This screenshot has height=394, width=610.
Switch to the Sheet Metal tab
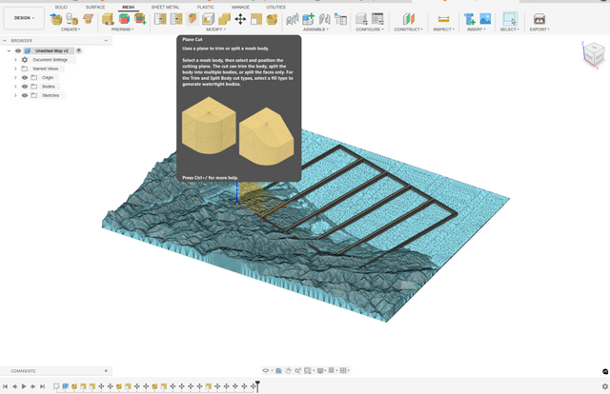(x=165, y=7)
